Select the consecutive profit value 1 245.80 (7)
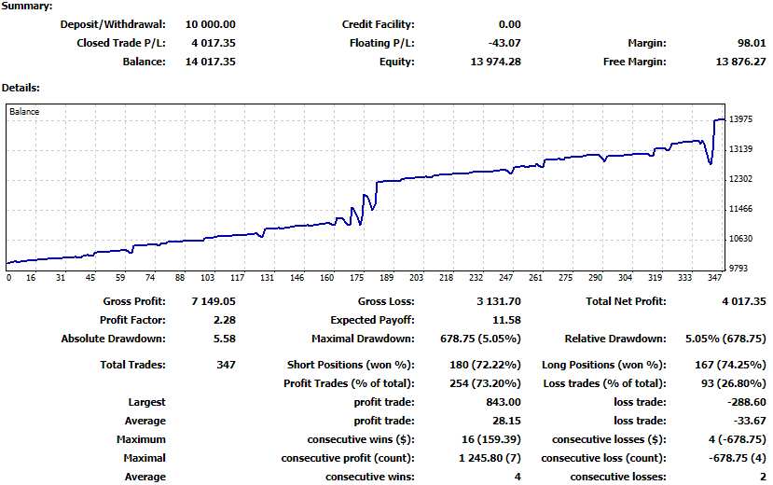 pyautogui.click(x=490, y=458)
